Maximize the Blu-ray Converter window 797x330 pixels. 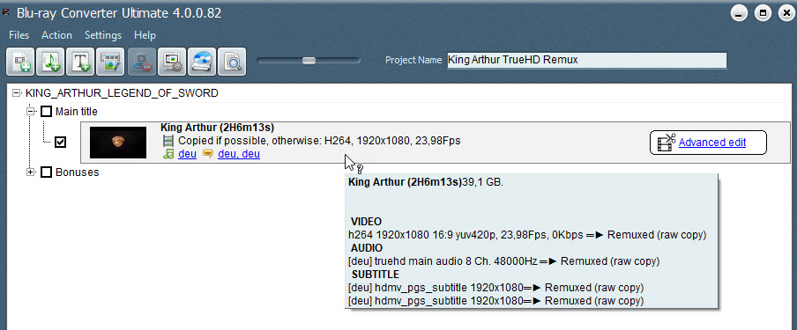(763, 13)
